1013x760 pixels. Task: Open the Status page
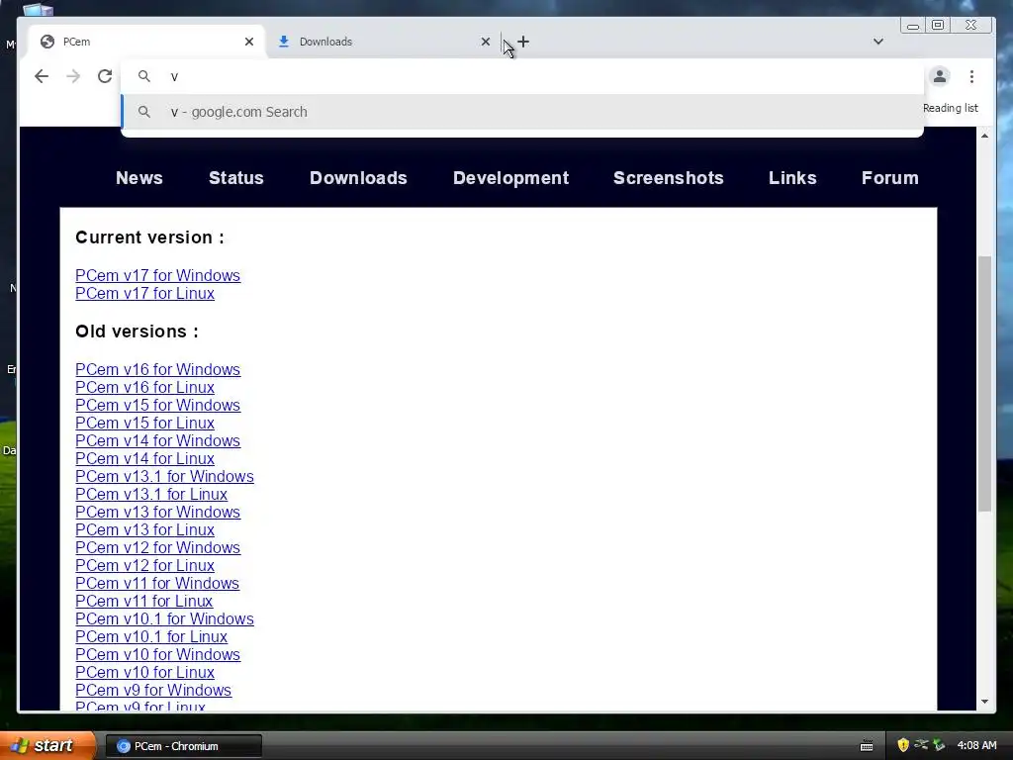[236, 178]
